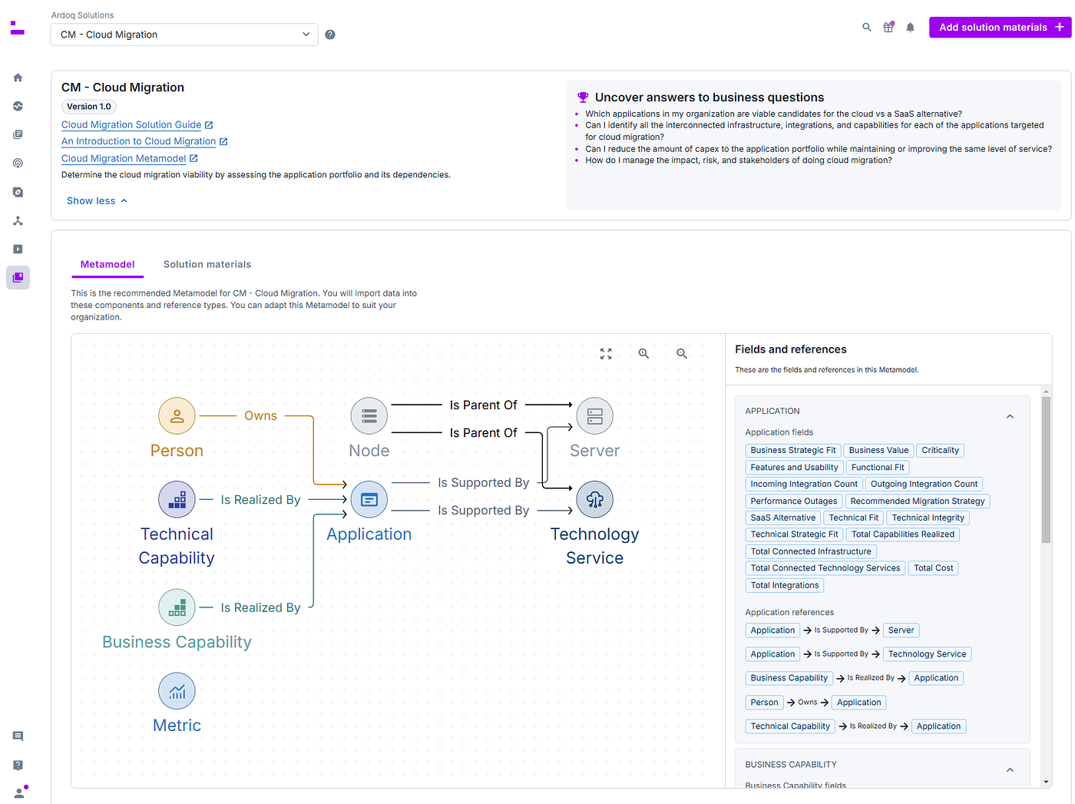
Task: Open the notification bell
Action: [910, 26]
